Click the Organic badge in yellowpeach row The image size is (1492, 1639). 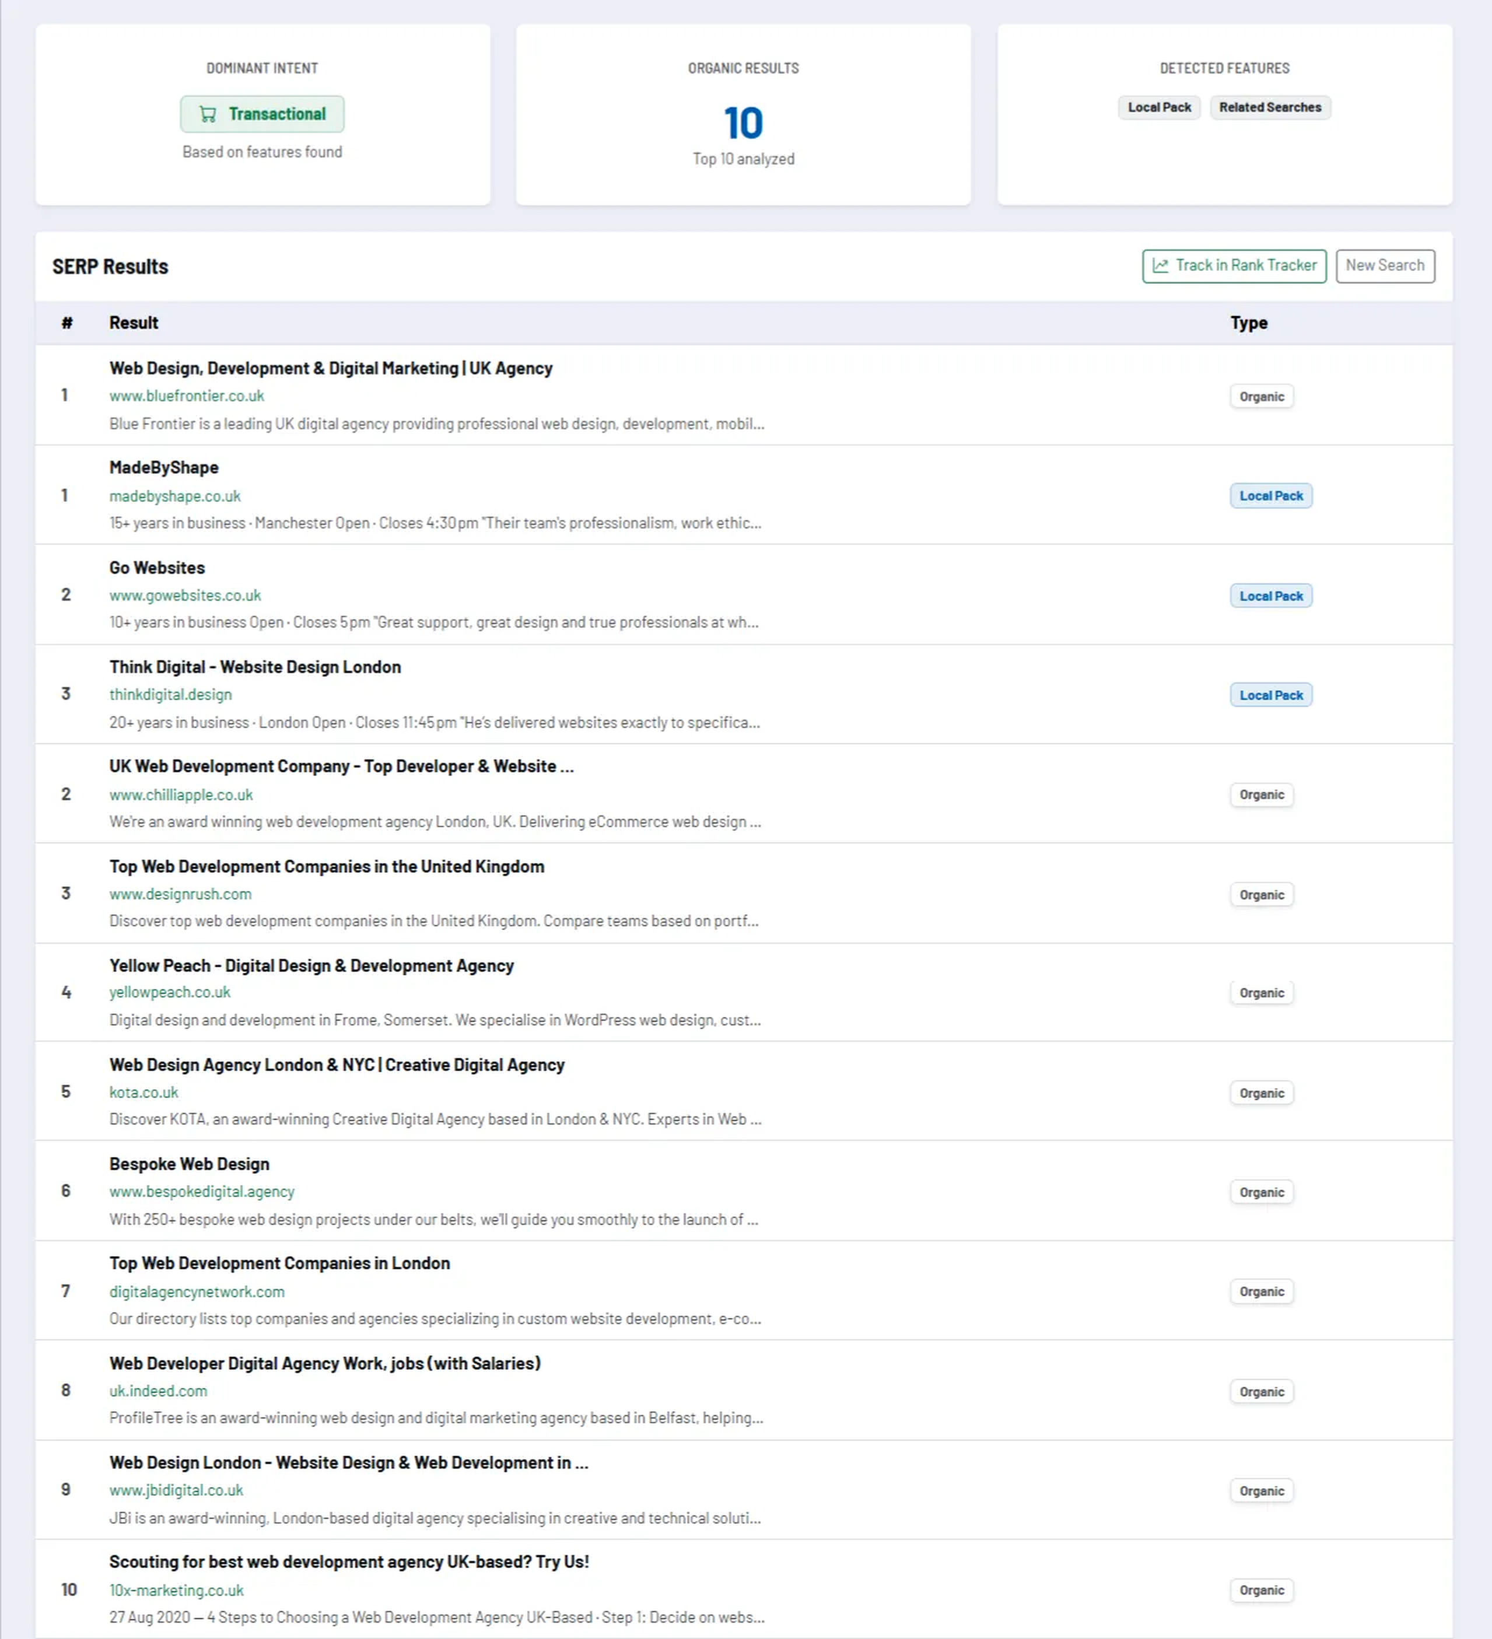(x=1261, y=993)
